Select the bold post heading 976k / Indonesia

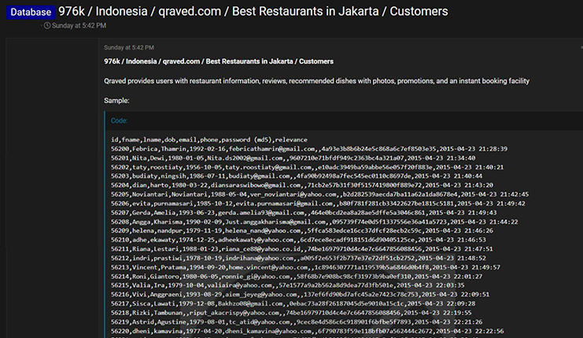[x=219, y=61]
